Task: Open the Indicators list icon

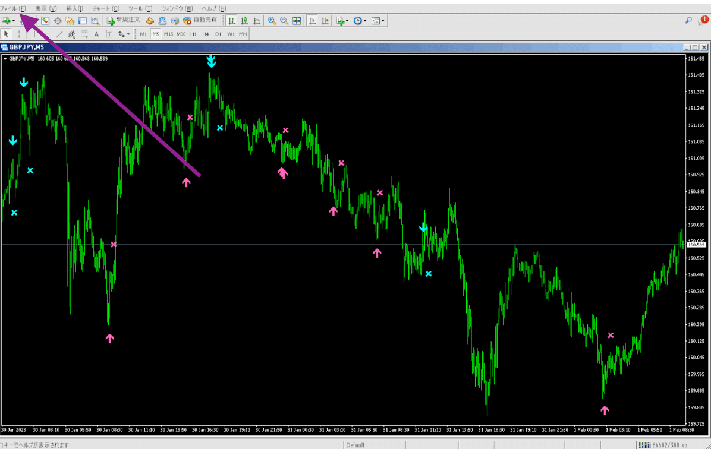Action: (x=341, y=20)
